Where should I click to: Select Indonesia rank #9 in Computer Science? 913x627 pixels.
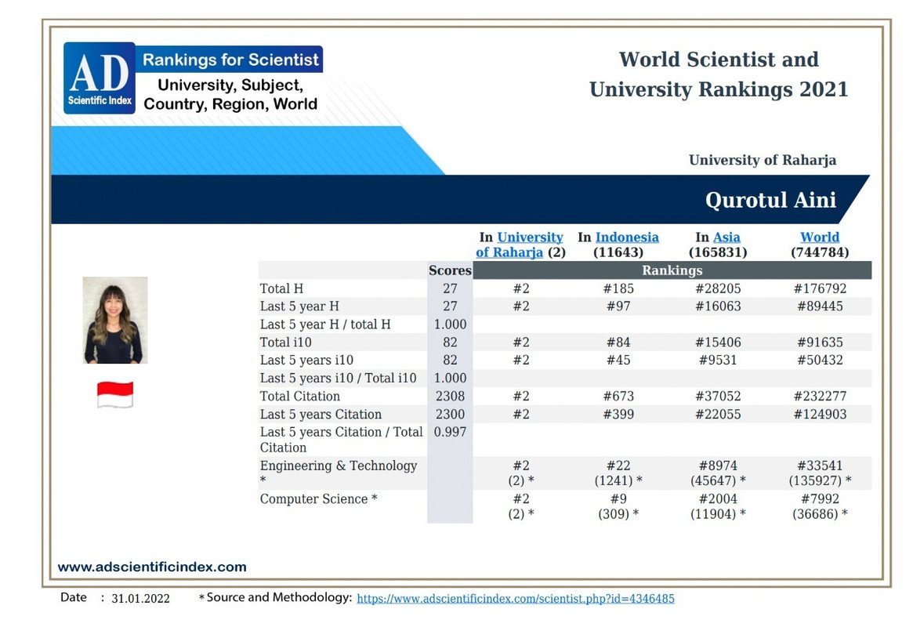(618, 499)
